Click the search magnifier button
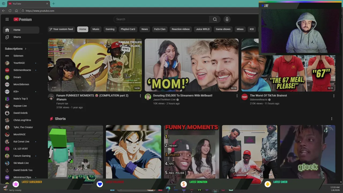Image resolution: width=343 pixels, height=193 pixels. 215,19
